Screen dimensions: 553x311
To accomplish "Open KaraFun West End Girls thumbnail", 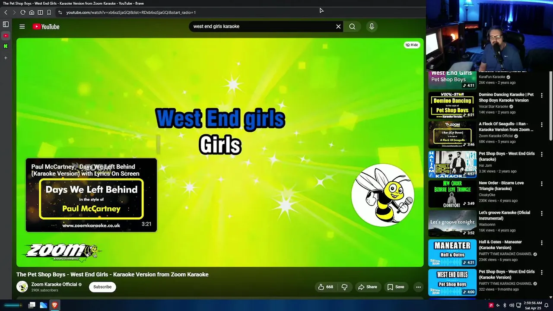I will coord(452,80).
